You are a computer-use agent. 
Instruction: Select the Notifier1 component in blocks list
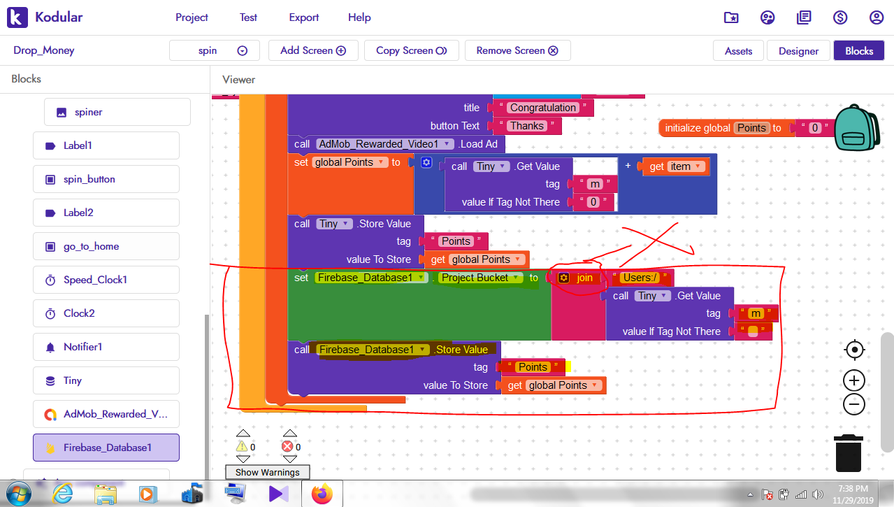pyautogui.click(x=106, y=347)
